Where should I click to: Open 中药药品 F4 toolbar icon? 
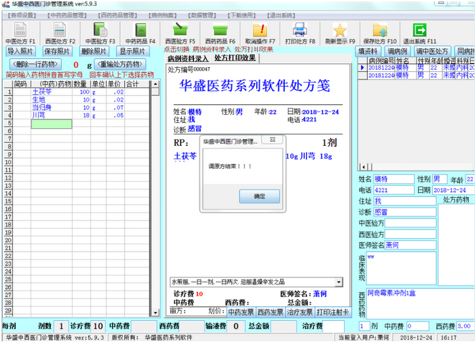coord(140,33)
